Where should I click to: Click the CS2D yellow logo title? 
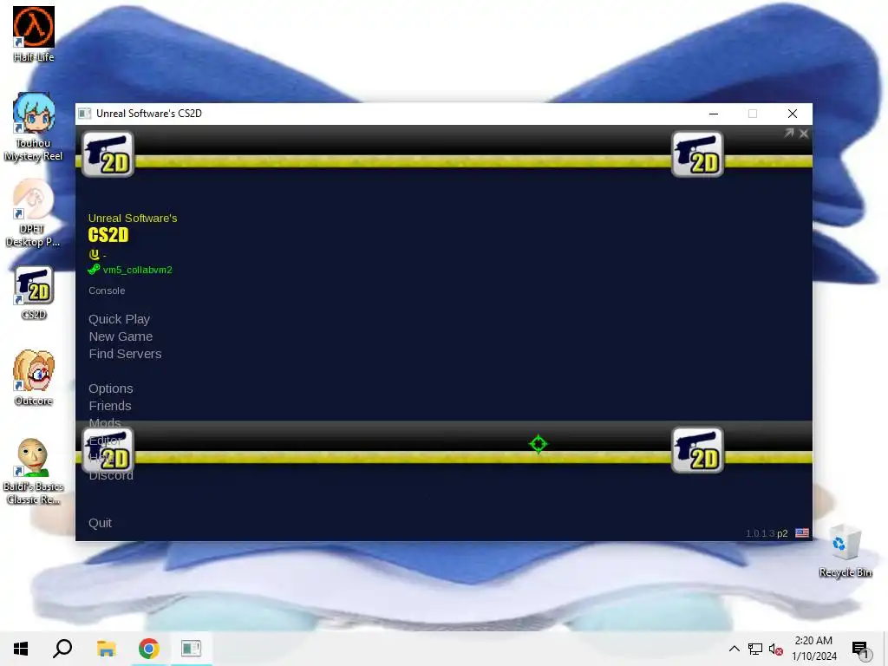(108, 234)
